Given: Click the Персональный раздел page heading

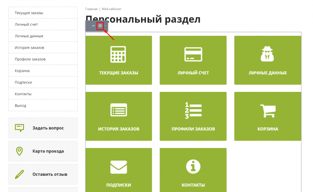Looking at the screenshot, I should pos(143,19).
